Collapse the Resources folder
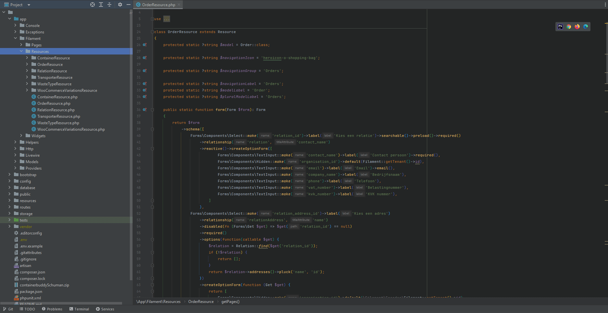Viewport: 608px width, 313px height. 21,51
